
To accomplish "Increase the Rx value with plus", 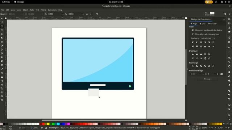I will tap(63, 14).
